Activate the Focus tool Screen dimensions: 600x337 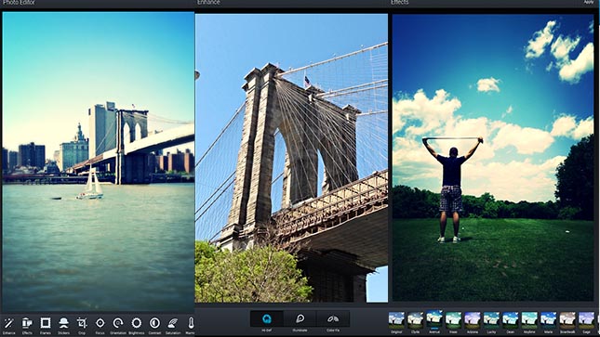click(x=100, y=323)
